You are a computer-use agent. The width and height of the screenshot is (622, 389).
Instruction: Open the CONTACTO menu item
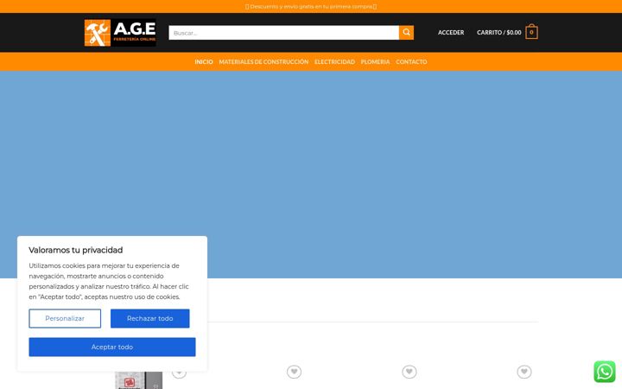tap(411, 62)
